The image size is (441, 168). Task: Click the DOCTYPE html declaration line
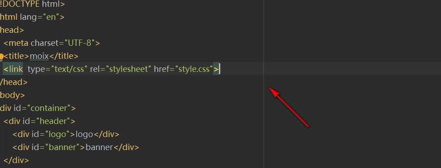pyautogui.click(x=33, y=4)
